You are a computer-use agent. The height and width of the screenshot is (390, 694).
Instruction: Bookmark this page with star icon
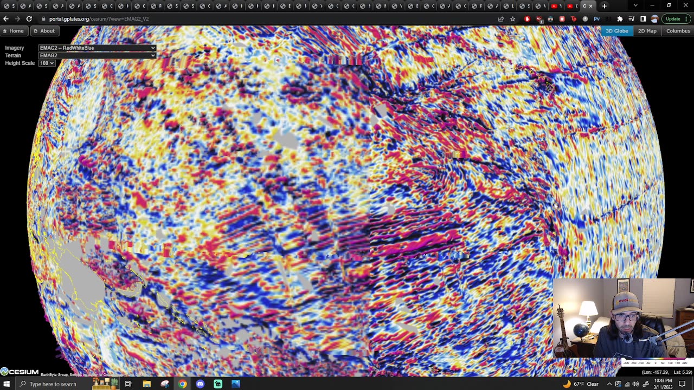coord(512,19)
